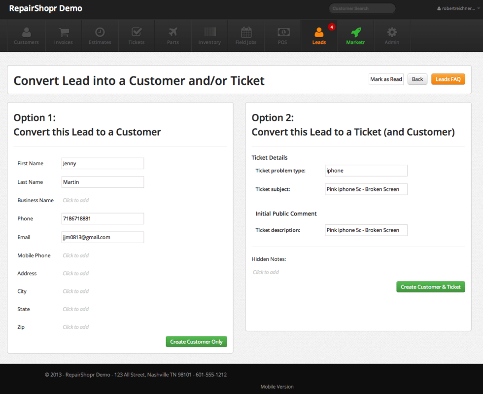This screenshot has width=483, height=394.
Task: Go to Invoices cart icon
Action: [63, 33]
